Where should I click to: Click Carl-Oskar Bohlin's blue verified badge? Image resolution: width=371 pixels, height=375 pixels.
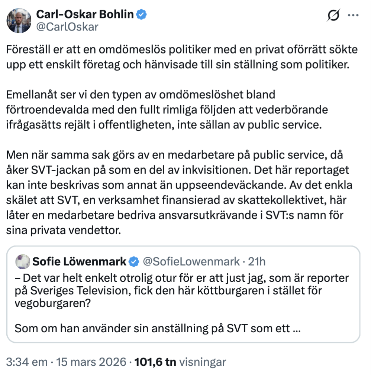[142, 14]
